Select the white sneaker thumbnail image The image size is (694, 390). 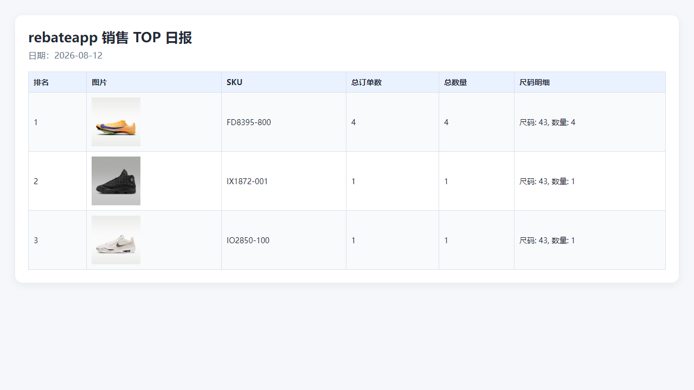[116, 240]
